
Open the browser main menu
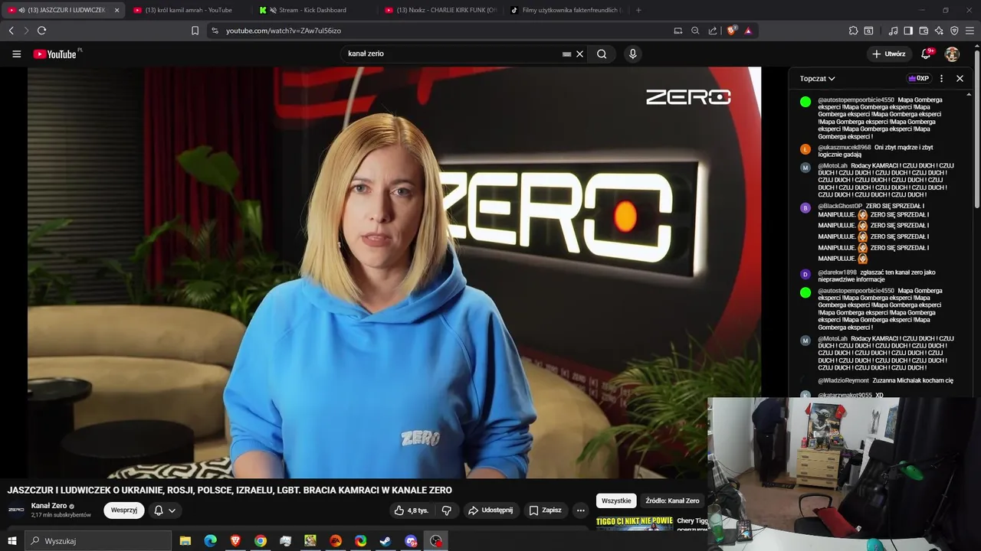click(970, 31)
